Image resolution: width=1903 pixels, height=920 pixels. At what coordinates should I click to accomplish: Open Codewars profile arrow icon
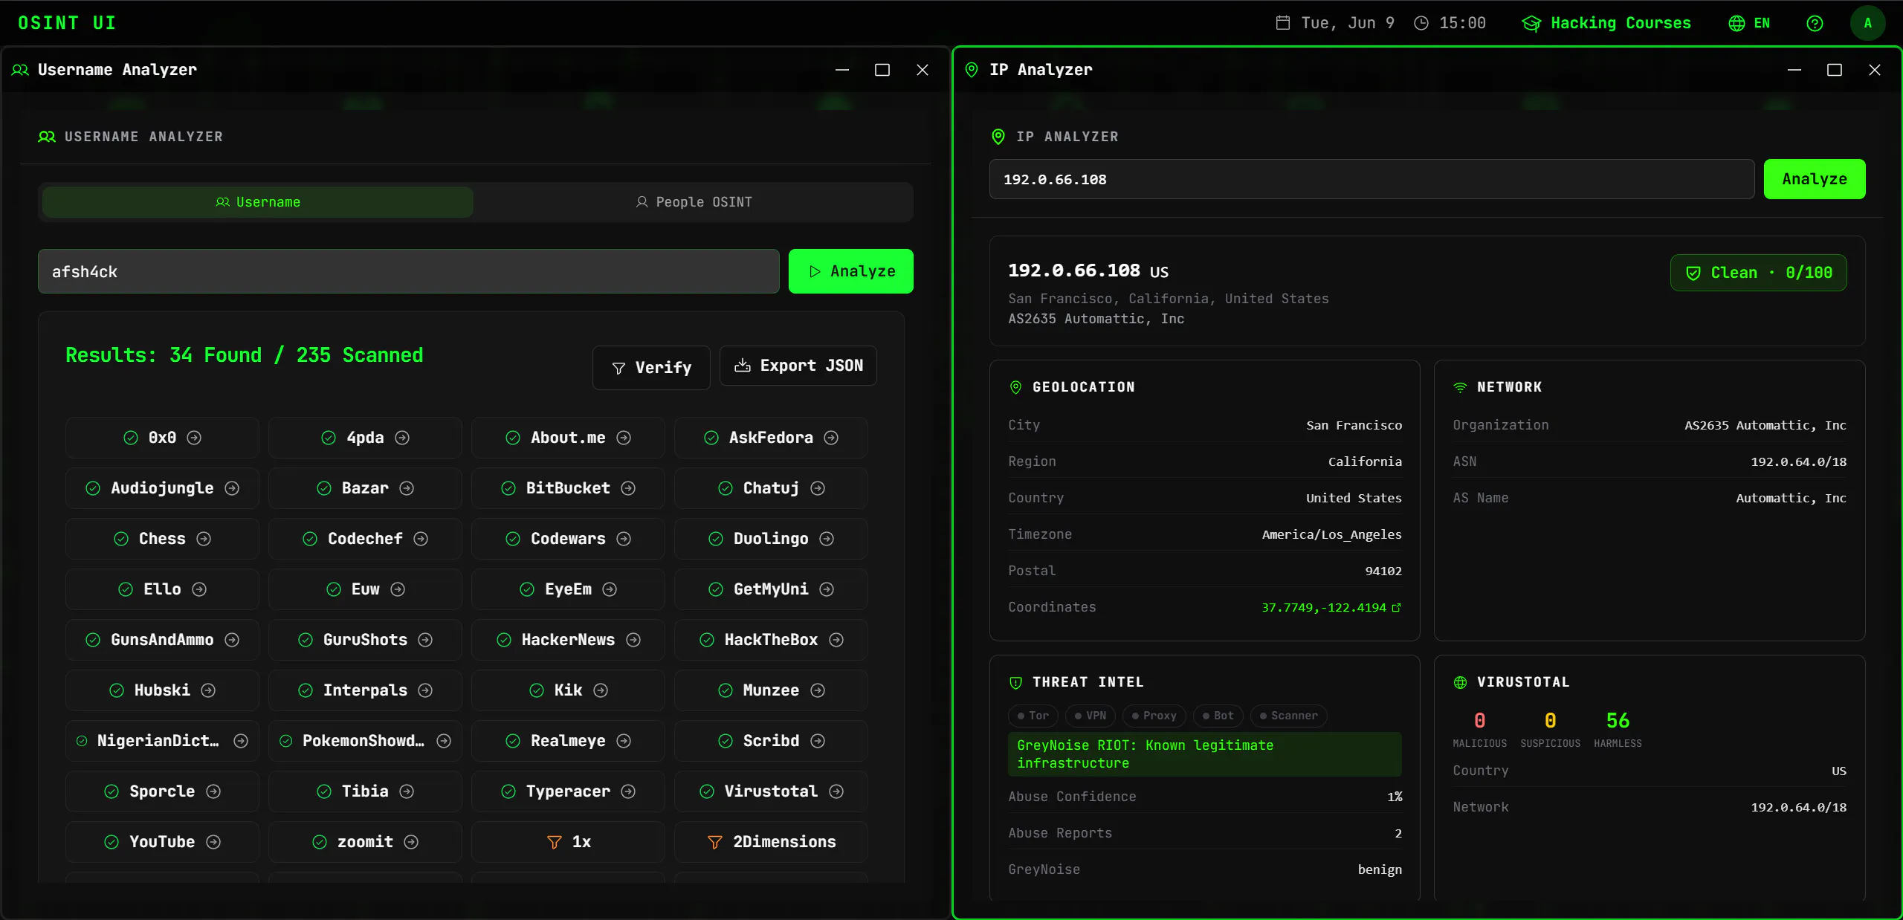624,539
